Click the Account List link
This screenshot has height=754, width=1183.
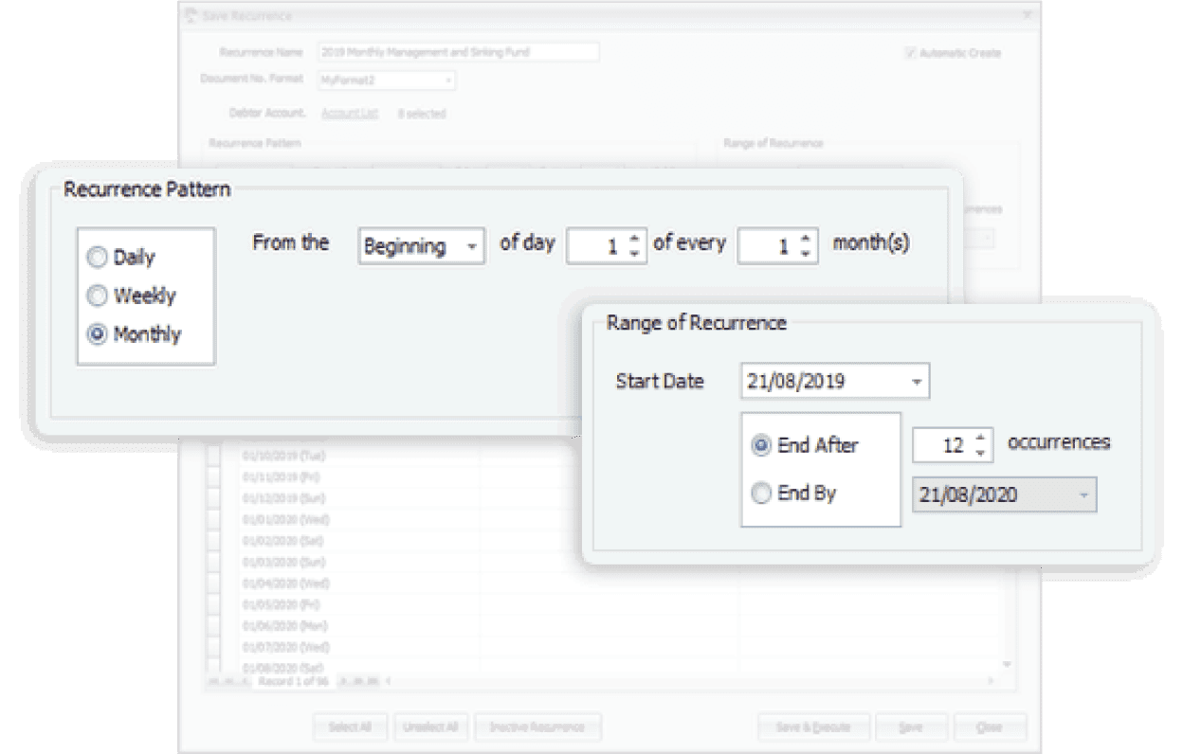(350, 114)
